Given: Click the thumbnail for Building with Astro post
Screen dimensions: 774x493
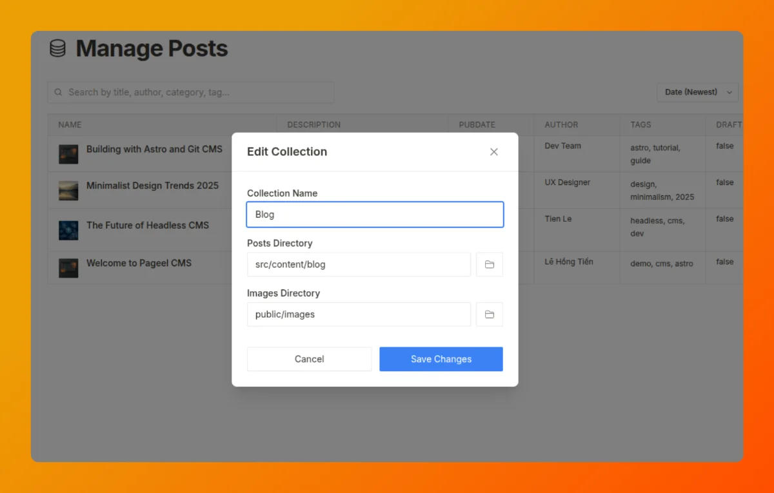Looking at the screenshot, I should [x=68, y=154].
